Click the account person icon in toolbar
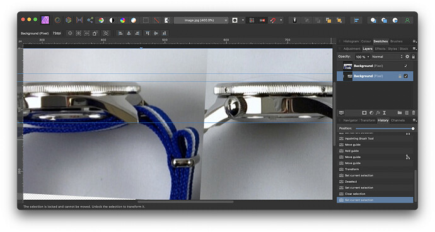This screenshot has height=232, width=435. coord(407,20)
